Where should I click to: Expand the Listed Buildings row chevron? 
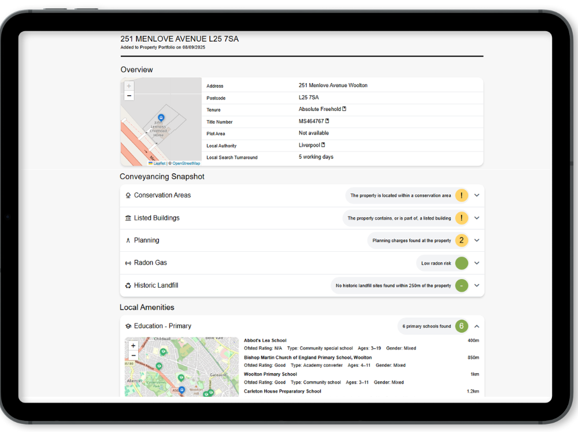(477, 218)
